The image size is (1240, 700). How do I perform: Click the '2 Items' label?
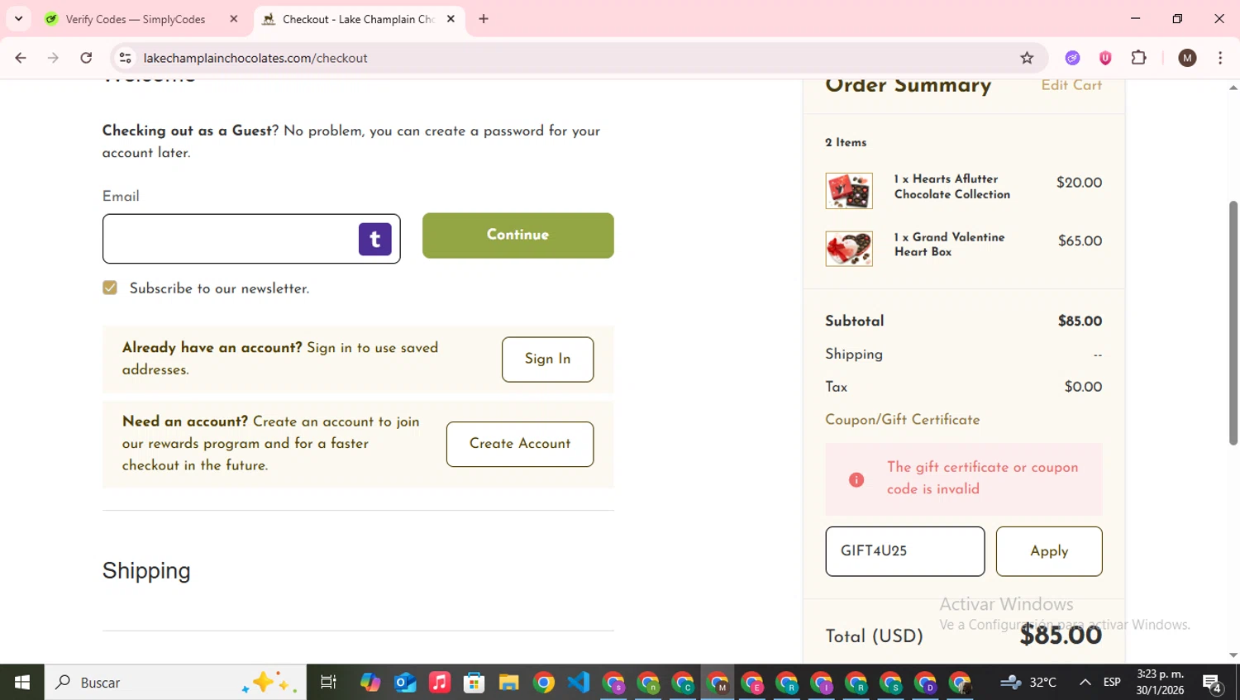846,142
